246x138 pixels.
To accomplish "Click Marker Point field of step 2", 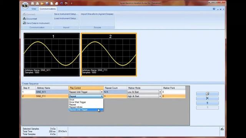I will click(x=173, y=96).
